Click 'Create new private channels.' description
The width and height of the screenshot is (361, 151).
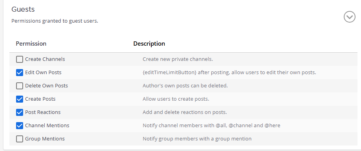[178, 59]
